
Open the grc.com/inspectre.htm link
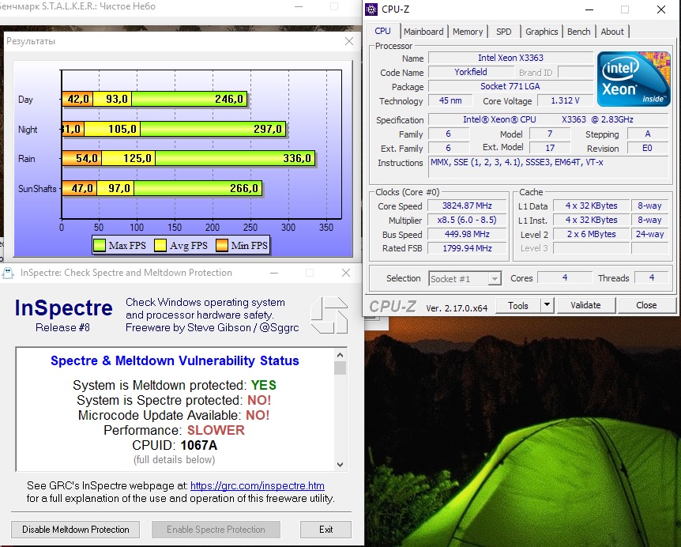(x=257, y=485)
